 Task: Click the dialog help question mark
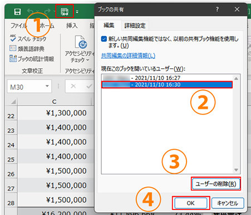pos(217,9)
